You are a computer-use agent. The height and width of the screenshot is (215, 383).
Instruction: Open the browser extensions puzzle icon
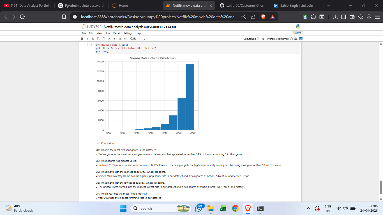[x=314, y=17]
